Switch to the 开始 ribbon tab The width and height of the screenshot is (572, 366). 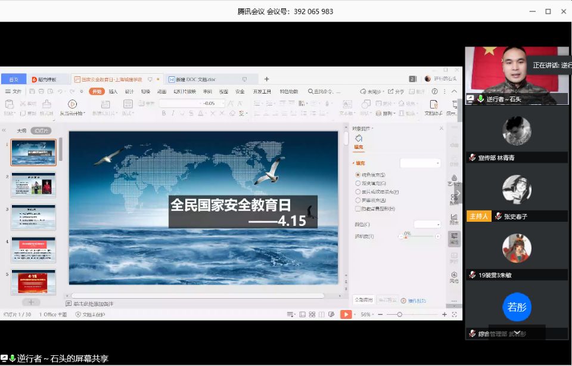pyautogui.click(x=97, y=91)
